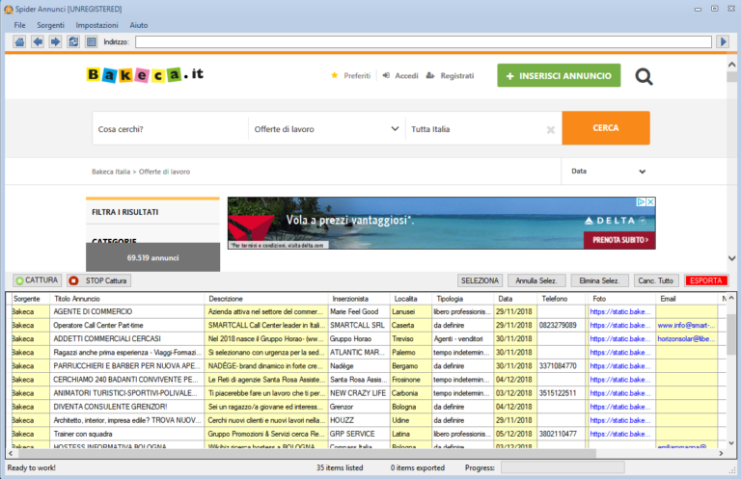Type in the Indirizzo address field
The height and width of the screenshot is (479, 741).
tap(424, 41)
